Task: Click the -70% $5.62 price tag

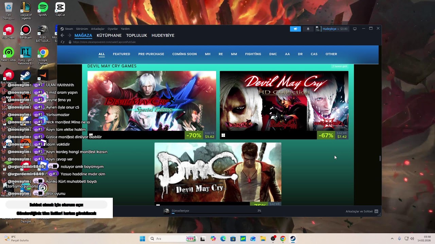Action: click(x=201, y=135)
